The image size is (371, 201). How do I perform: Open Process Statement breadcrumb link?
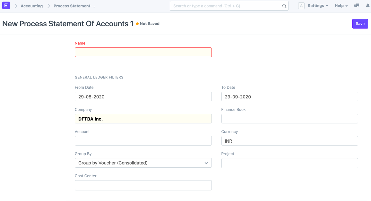74,6
